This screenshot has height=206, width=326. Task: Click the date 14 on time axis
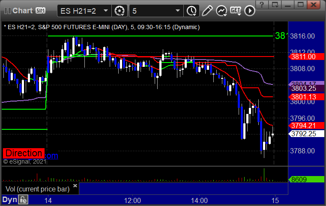click(48, 200)
